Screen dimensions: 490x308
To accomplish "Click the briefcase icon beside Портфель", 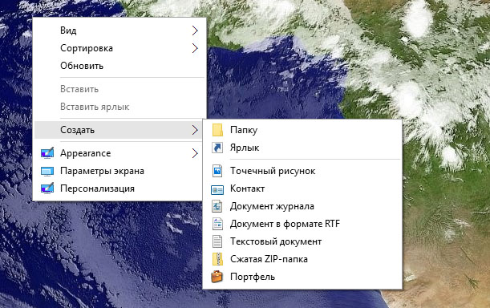I will [x=217, y=277].
